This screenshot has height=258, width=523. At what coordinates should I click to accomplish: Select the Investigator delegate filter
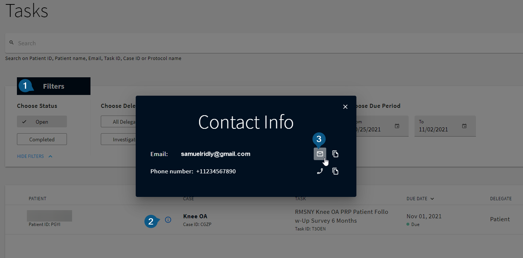point(118,139)
